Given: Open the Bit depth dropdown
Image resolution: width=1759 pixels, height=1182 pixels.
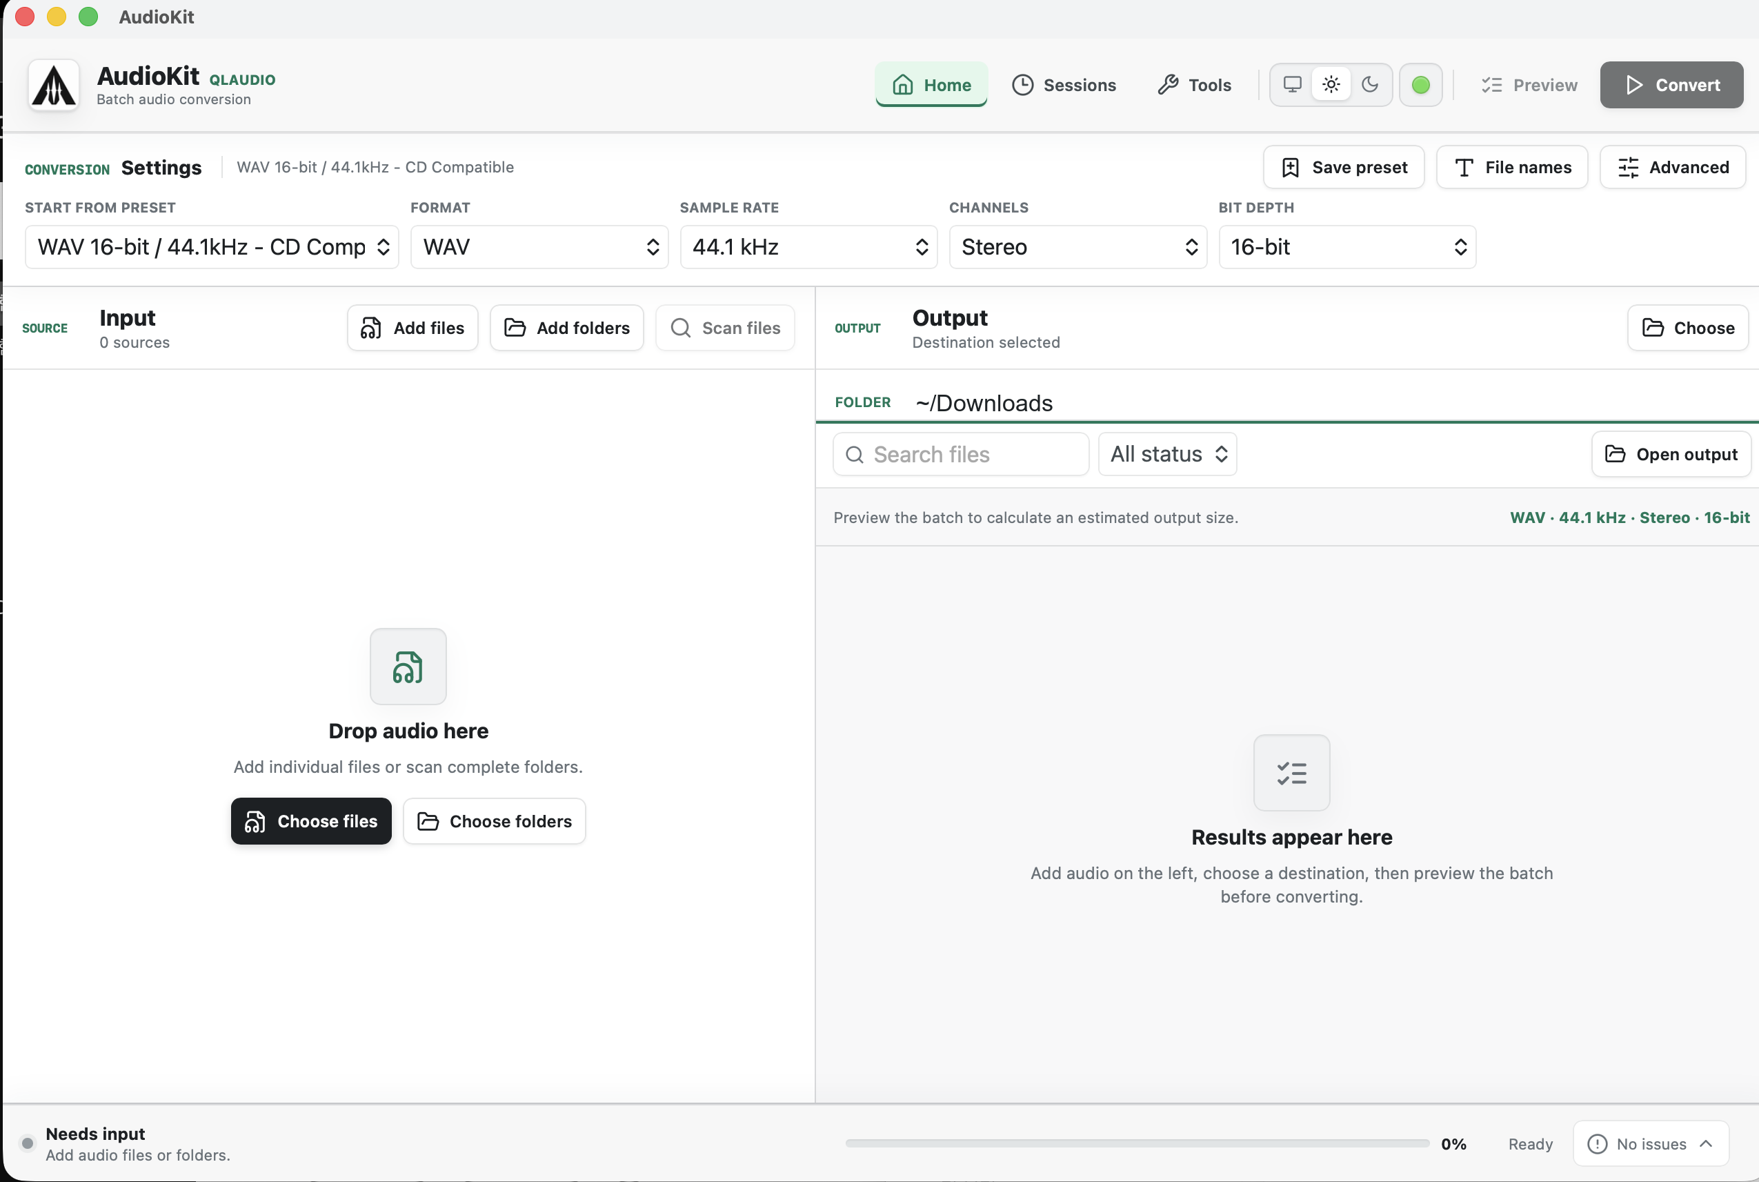Looking at the screenshot, I should coord(1346,246).
